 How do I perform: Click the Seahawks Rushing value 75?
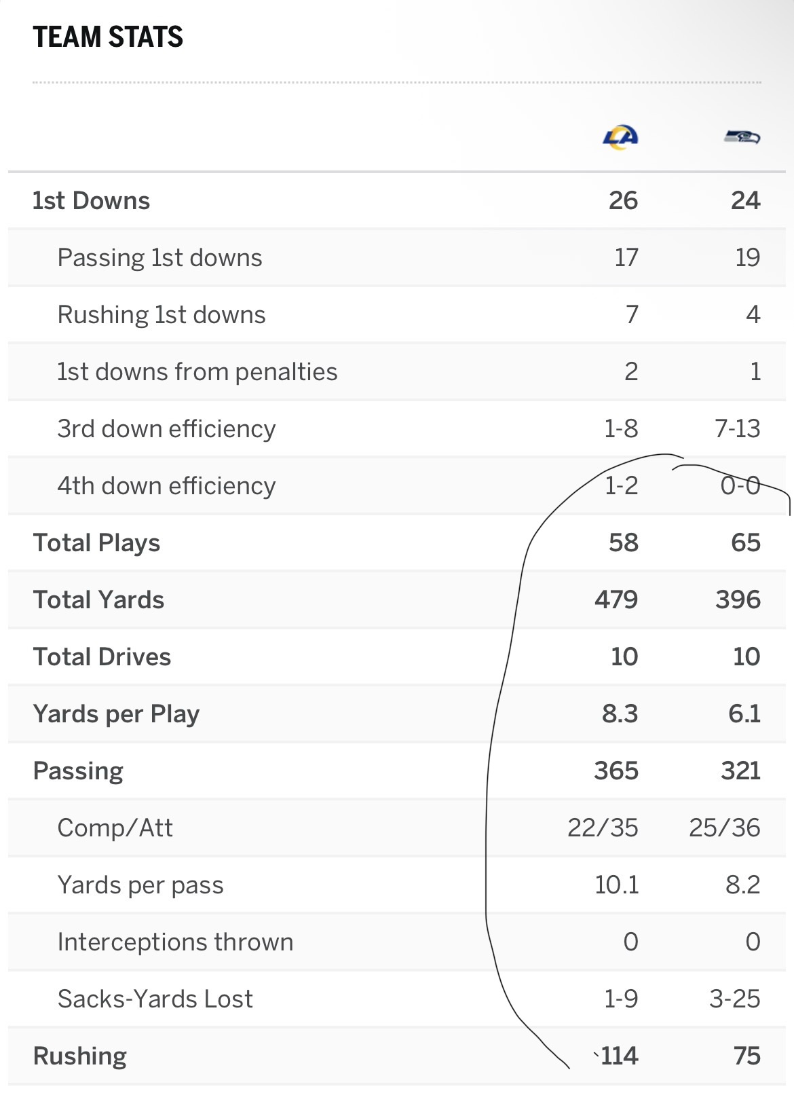[746, 1056]
